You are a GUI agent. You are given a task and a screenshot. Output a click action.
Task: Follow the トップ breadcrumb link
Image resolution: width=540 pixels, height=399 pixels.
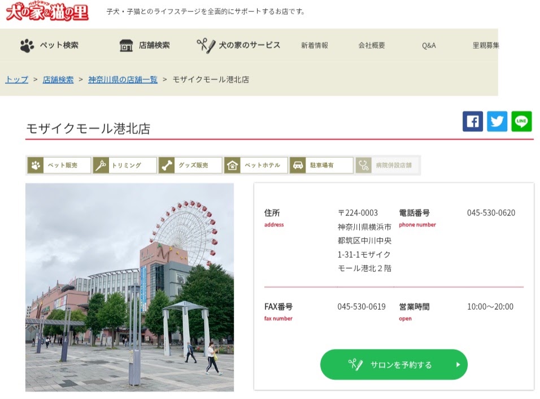coord(16,80)
